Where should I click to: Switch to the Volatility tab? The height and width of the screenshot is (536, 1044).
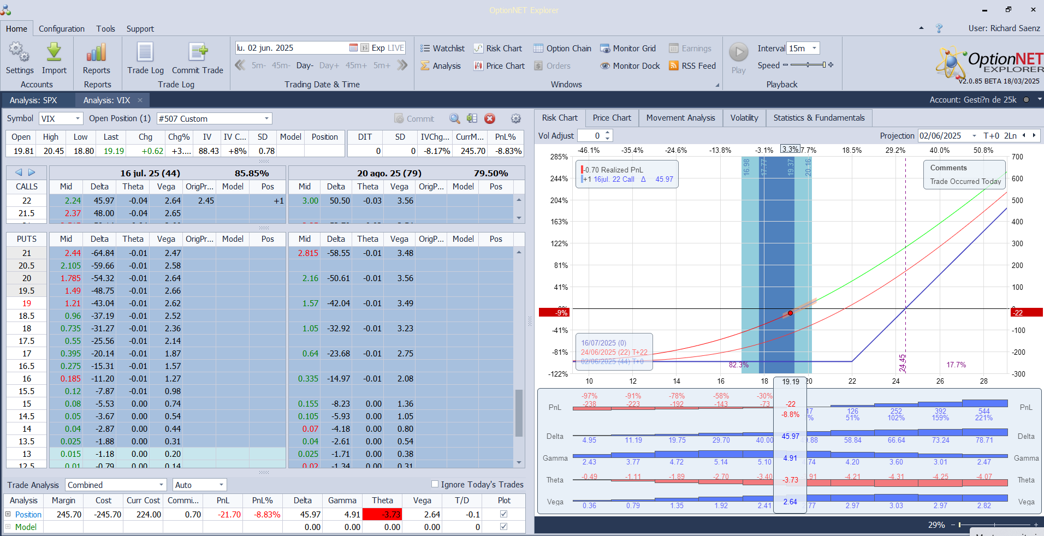coord(744,118)
